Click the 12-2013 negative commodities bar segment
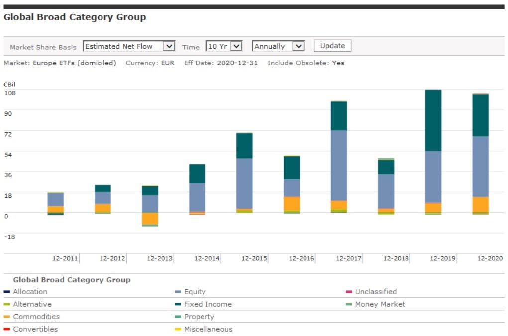 tap(150, 218)
